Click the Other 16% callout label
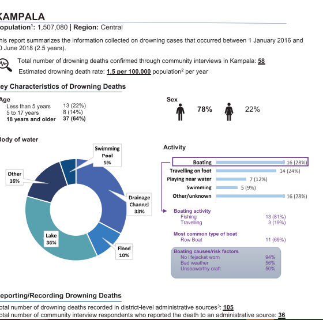This screenshot has height=320, width=323. tap(14, 178)
